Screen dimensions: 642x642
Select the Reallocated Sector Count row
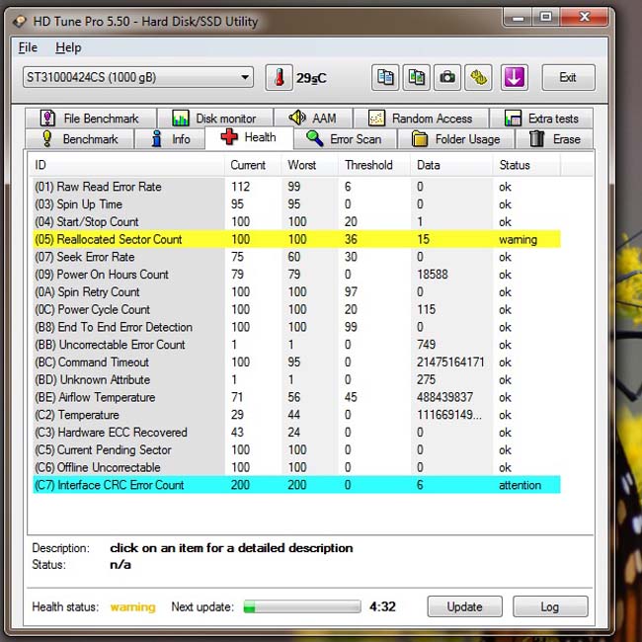tap(296, 239)
